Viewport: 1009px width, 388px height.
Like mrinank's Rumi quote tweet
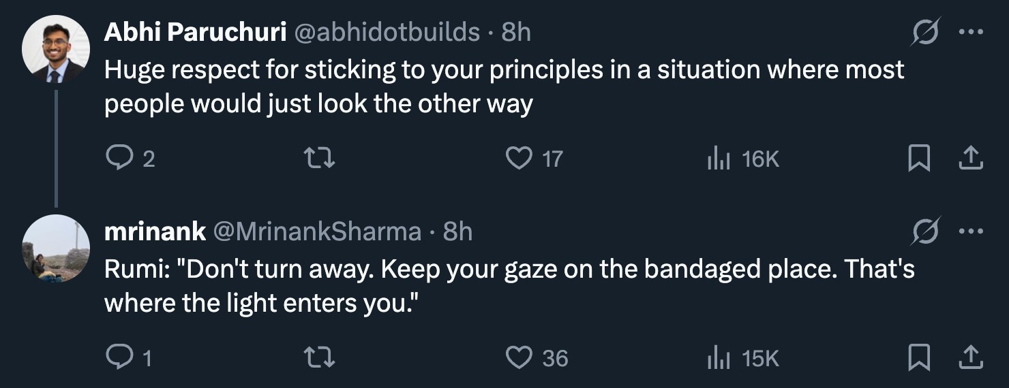point(519,357)
